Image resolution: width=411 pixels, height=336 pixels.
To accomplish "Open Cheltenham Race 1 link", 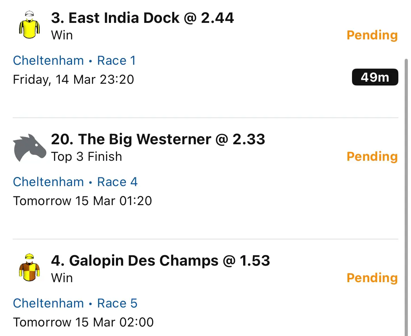I will [74, 61].
